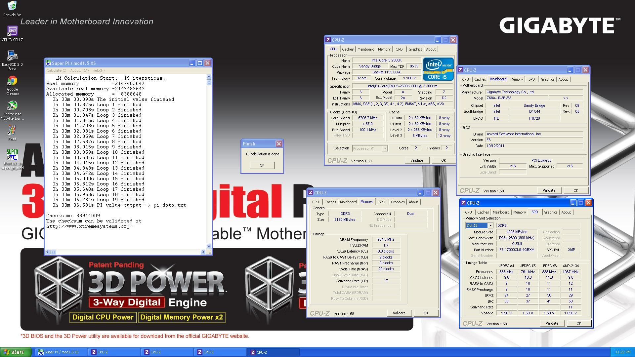
Task: Activate fourth CPU-Z taskbar button
Action: [273, 352]
